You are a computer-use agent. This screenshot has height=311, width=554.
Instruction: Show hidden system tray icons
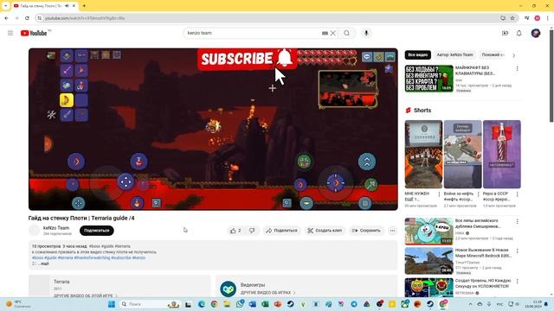click(x=470, y=304)
